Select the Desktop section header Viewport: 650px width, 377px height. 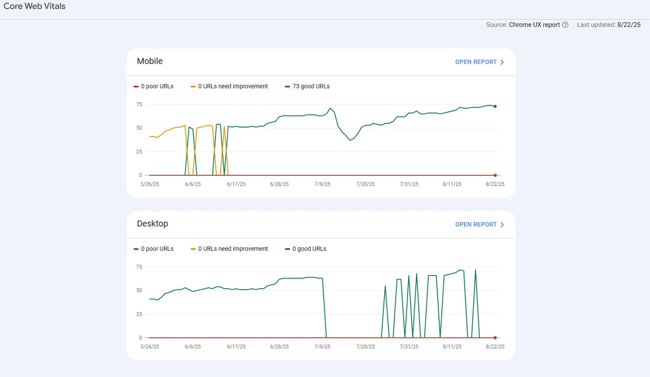(x=153, y=223)
